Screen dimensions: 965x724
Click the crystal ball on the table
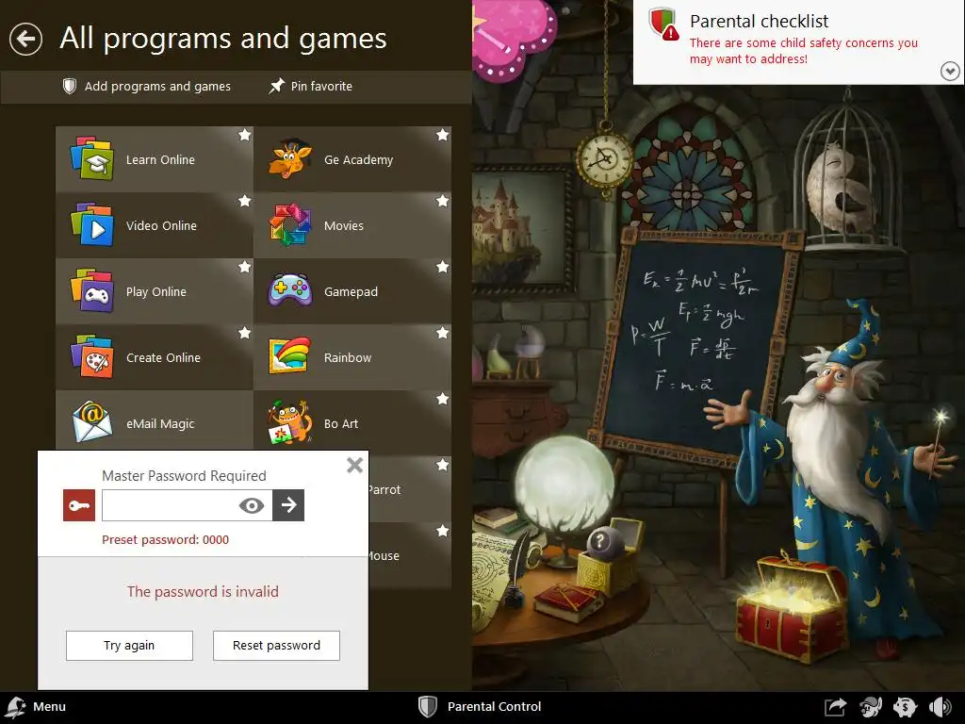[564, 485]
